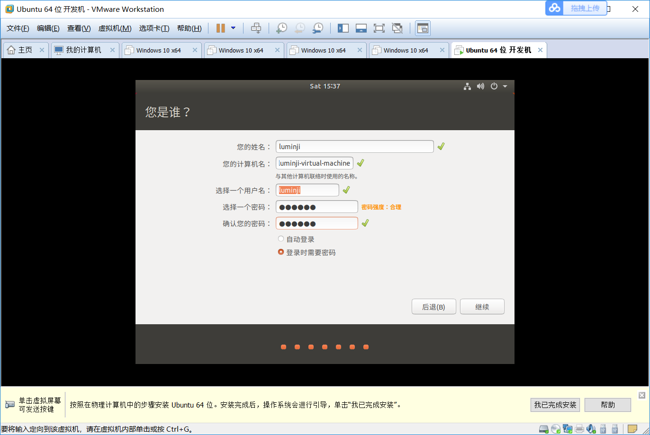Viewport: 650px width, 435px height.
Task: Click the 继续 button
Action: point(482,307)
